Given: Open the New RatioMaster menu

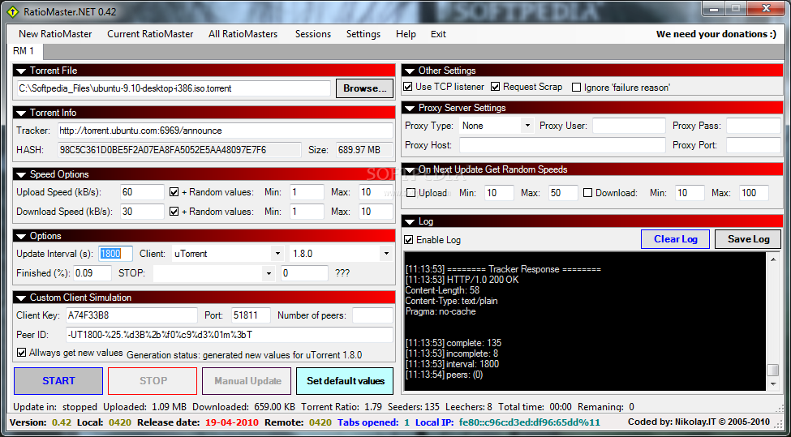Looking at the screenshot, I should pos(55,34).
